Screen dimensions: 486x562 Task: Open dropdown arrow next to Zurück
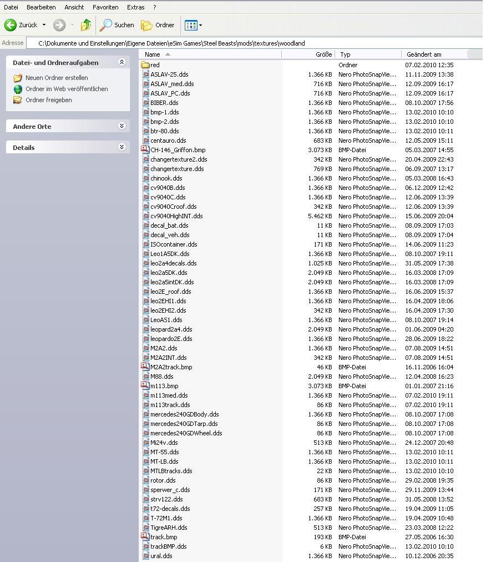[x=44, y=25]
